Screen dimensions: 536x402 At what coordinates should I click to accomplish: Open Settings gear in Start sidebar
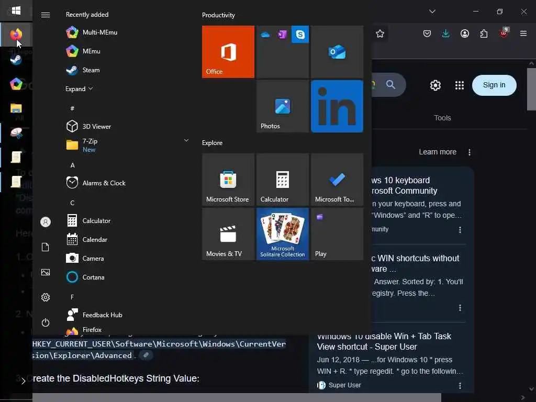pos(46,297)
